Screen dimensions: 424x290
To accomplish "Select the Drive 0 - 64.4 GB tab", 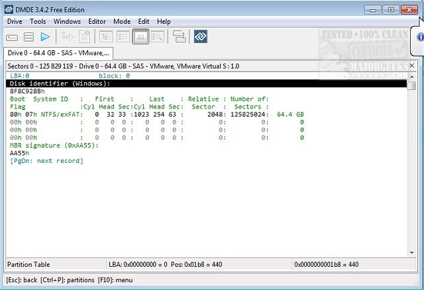I will pos(58,53).
